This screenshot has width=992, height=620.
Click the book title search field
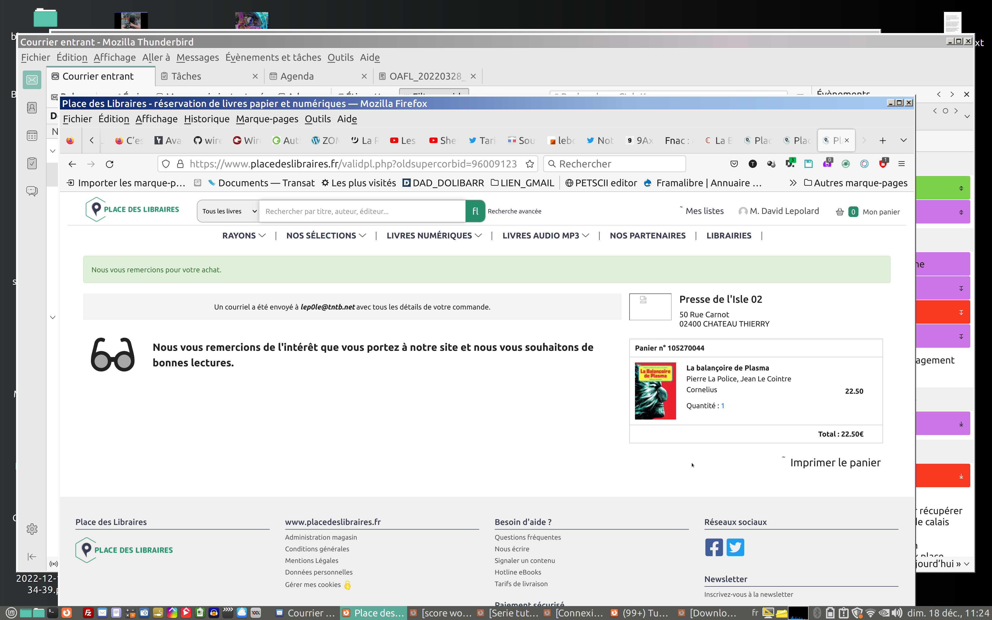(362, 211)
